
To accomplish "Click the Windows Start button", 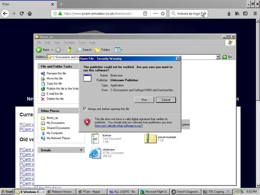I will (7, 192).
